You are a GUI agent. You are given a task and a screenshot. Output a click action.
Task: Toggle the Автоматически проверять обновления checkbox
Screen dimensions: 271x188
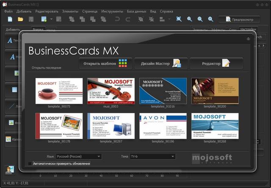coord(30,163)
